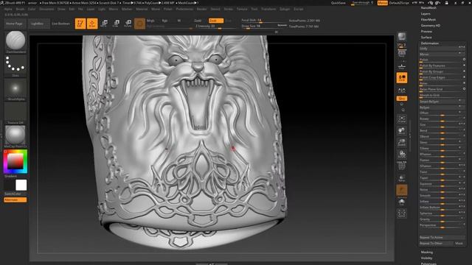This screenshot has height=265, width=472.
Task: Click the Rotate view icon
Action: pyautogui.click(x=402, y=155)
